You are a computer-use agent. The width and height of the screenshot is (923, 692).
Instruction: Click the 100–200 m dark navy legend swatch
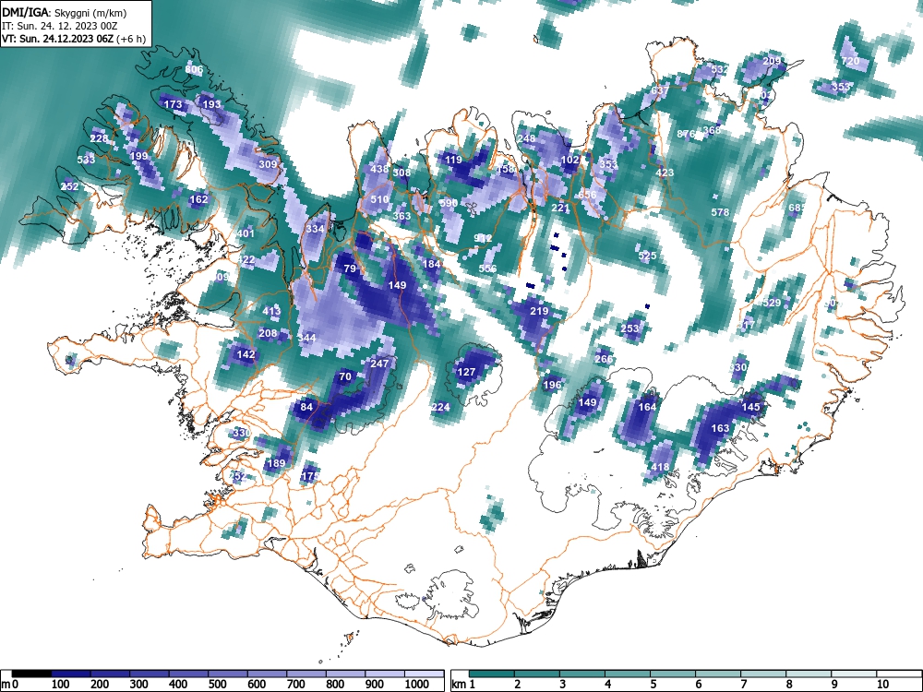click(x=71, y=674)
